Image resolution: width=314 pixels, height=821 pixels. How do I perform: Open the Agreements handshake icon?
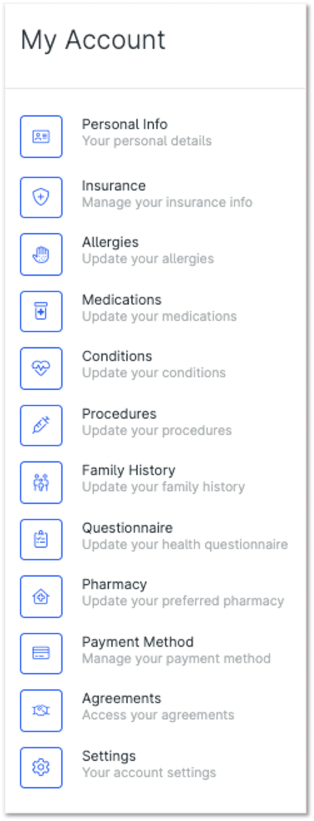41,710
